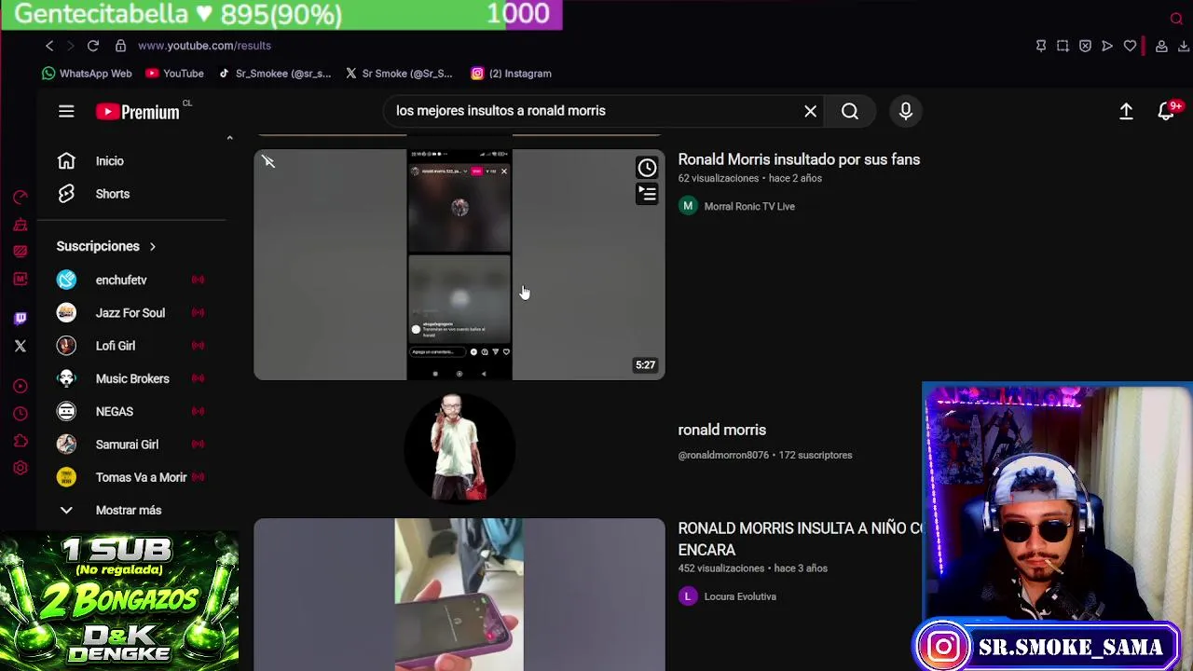
Task: Click the browser send flow arrow icon
Action: (1107, 46)
